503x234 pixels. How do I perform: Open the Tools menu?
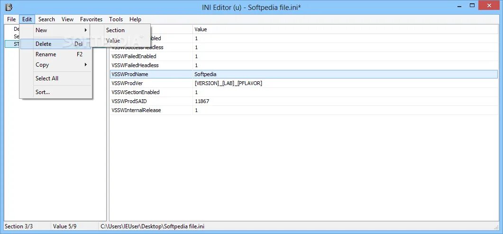(116, 19)
